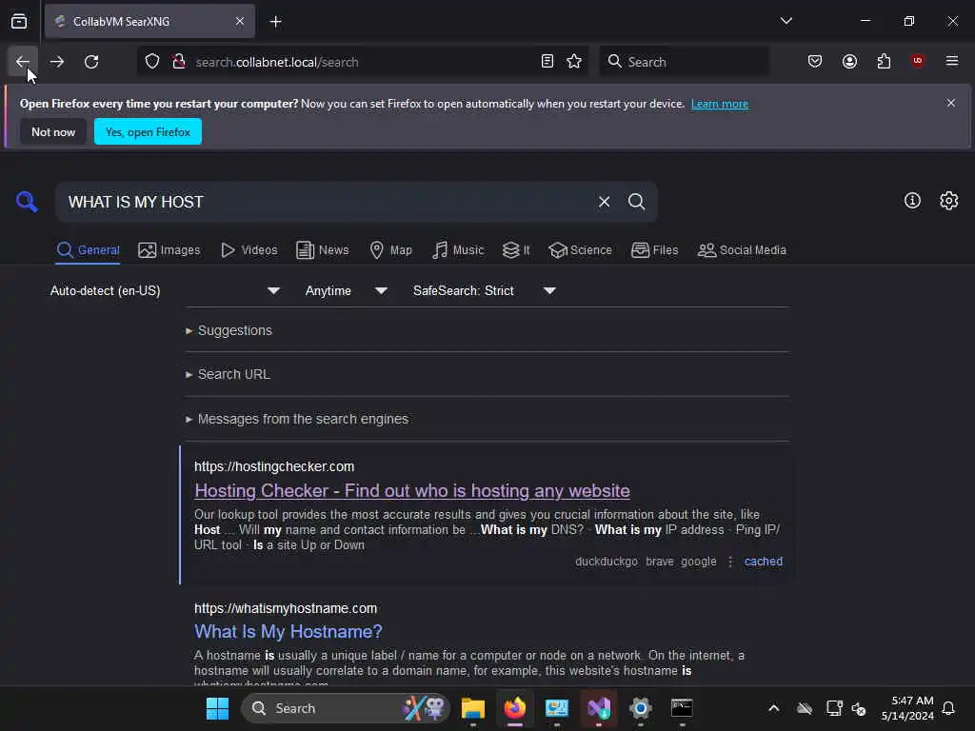Open Firefox account icon
975x731 pixels.
tap(849, 62)
